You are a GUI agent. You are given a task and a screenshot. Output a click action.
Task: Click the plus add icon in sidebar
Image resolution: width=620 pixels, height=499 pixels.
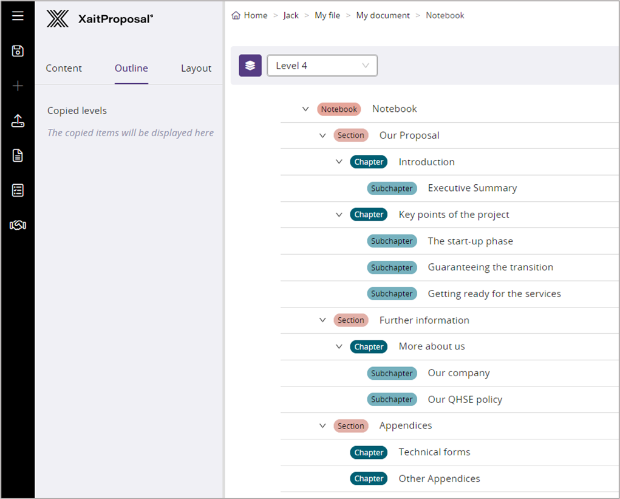coord(18,86)
